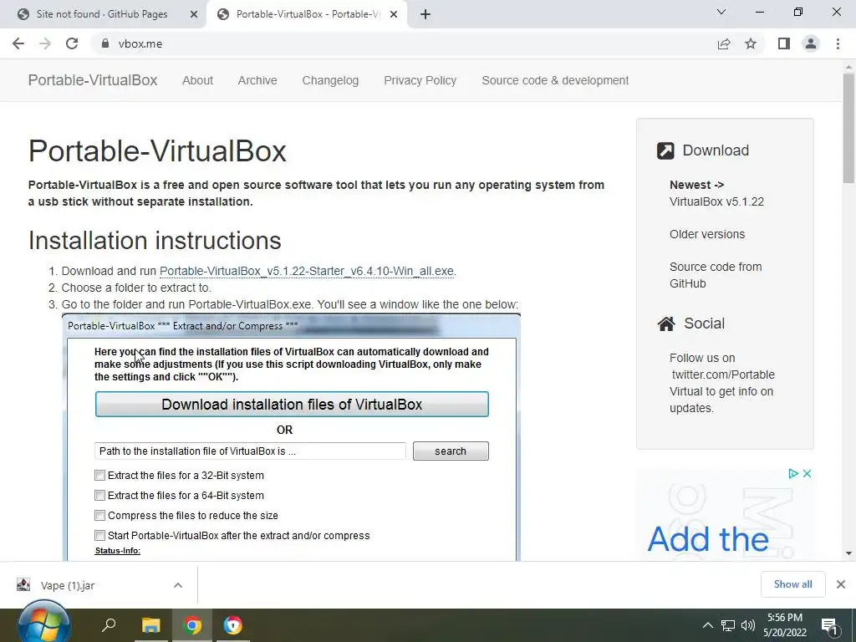Show hidden system tray icons
Image resolution: width=856 pixels, height=642 pixels.
(707, 625)
